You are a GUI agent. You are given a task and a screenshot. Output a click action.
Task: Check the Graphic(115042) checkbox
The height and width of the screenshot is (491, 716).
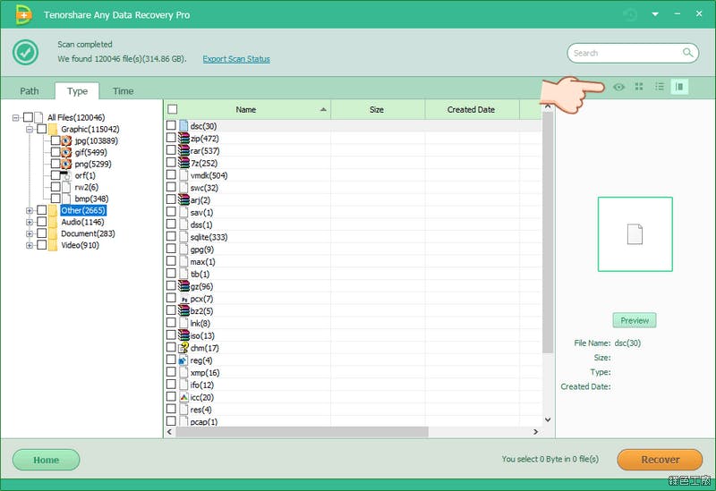tap(41, 129)
